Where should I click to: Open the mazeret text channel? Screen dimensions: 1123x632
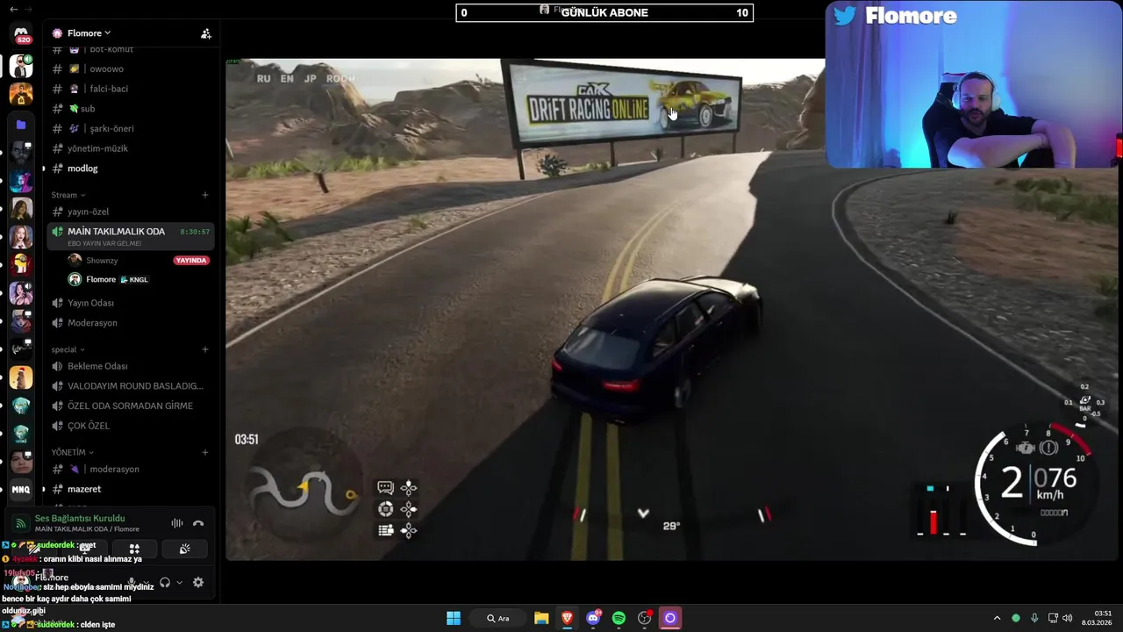pos(130,489)
